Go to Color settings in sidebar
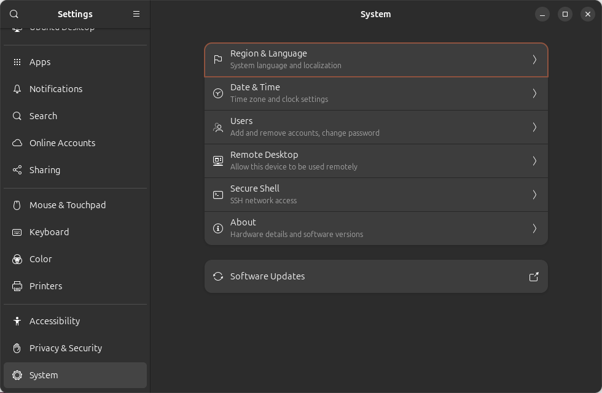Screen dimensions: 602x393 point(41,259)
